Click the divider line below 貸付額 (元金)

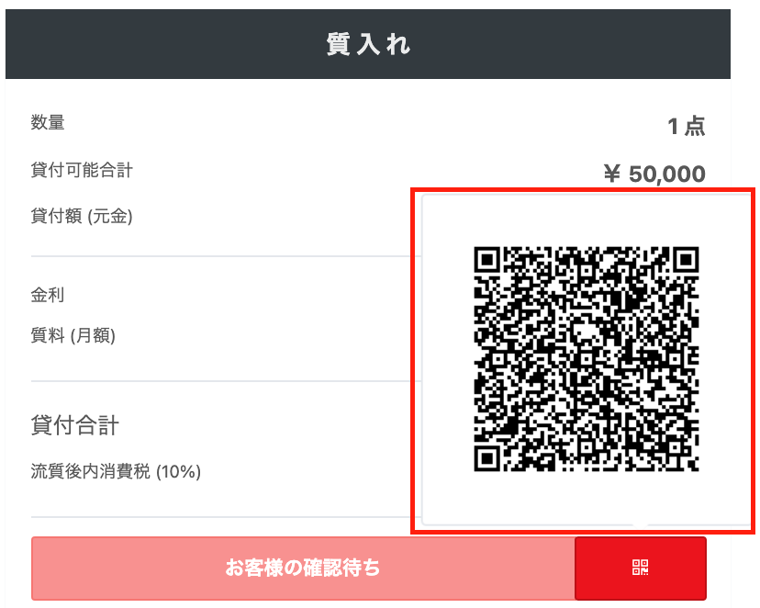click(x=226, y=256)
